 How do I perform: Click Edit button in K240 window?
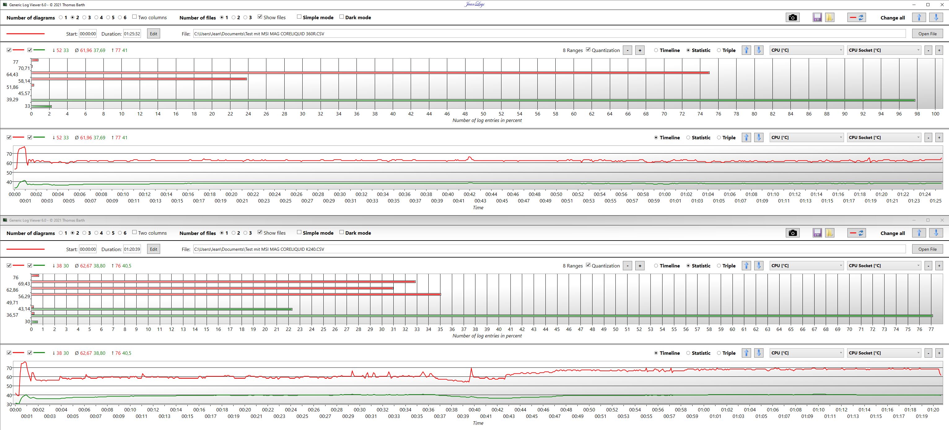click(x=154, y=249)
